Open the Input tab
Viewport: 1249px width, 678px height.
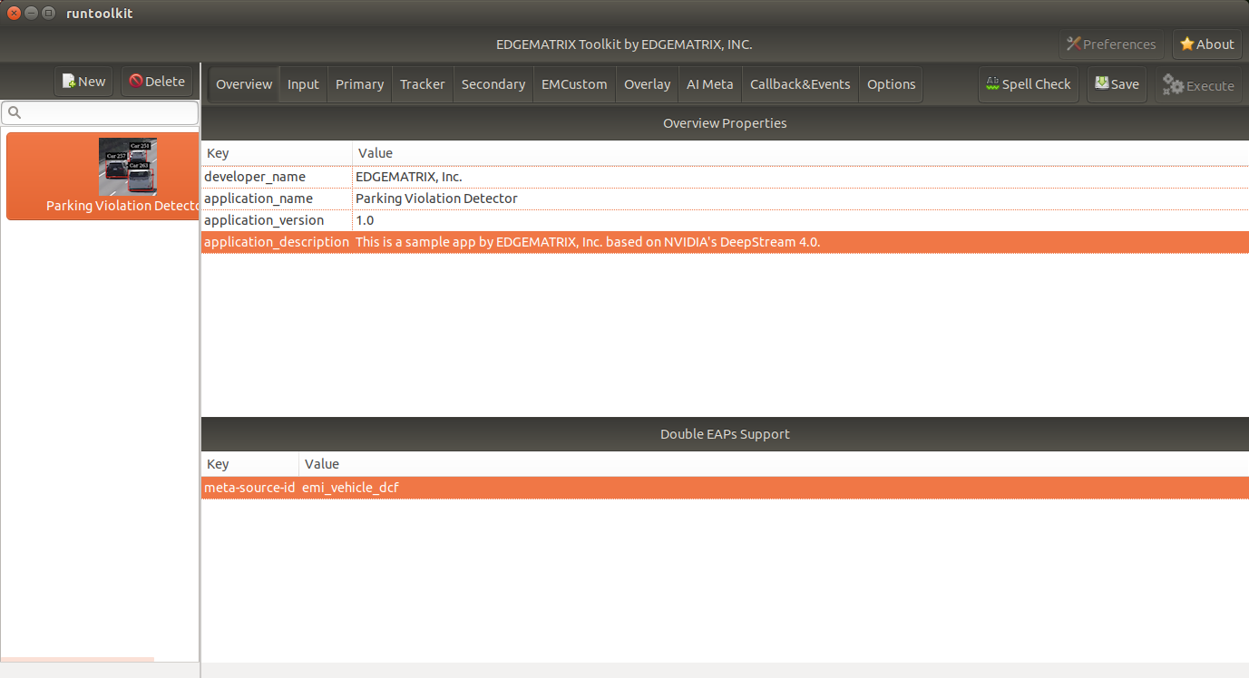point(303,84)
